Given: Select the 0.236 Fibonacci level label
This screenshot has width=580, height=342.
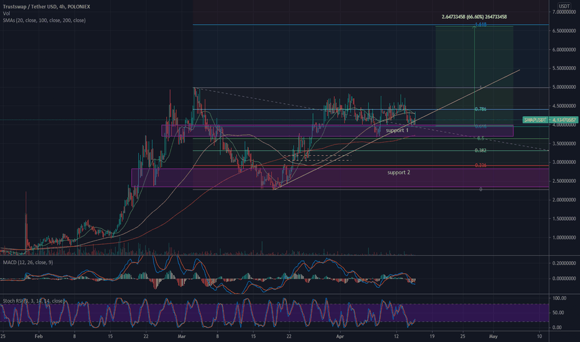Looking at the screenshot, I should coord(480,165).
